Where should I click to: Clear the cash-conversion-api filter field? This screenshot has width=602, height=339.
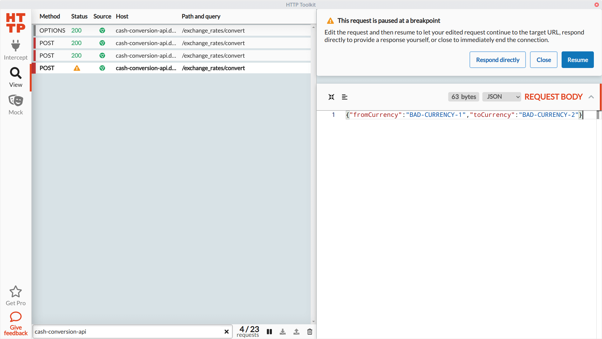click(226, 331)
